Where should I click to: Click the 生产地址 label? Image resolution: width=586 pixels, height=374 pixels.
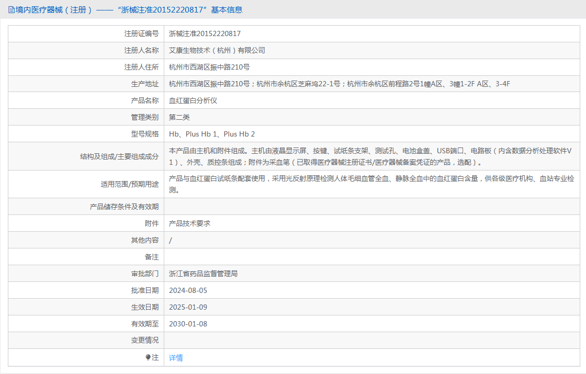click(144, 84)
